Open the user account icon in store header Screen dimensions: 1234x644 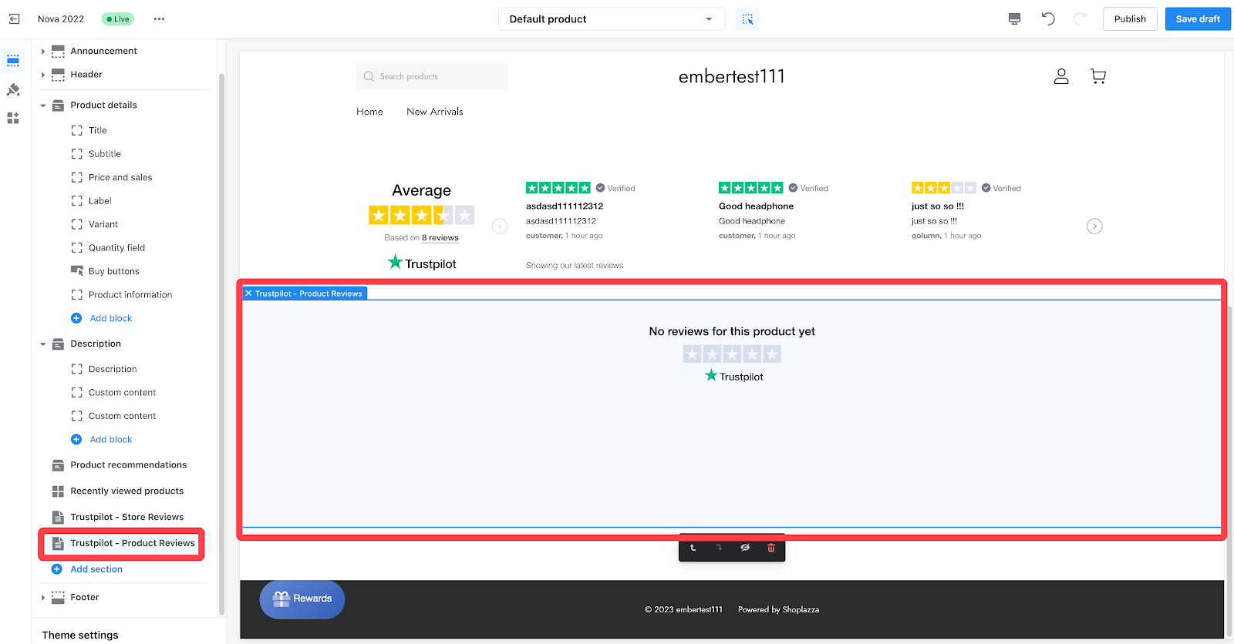point(1061,76)
